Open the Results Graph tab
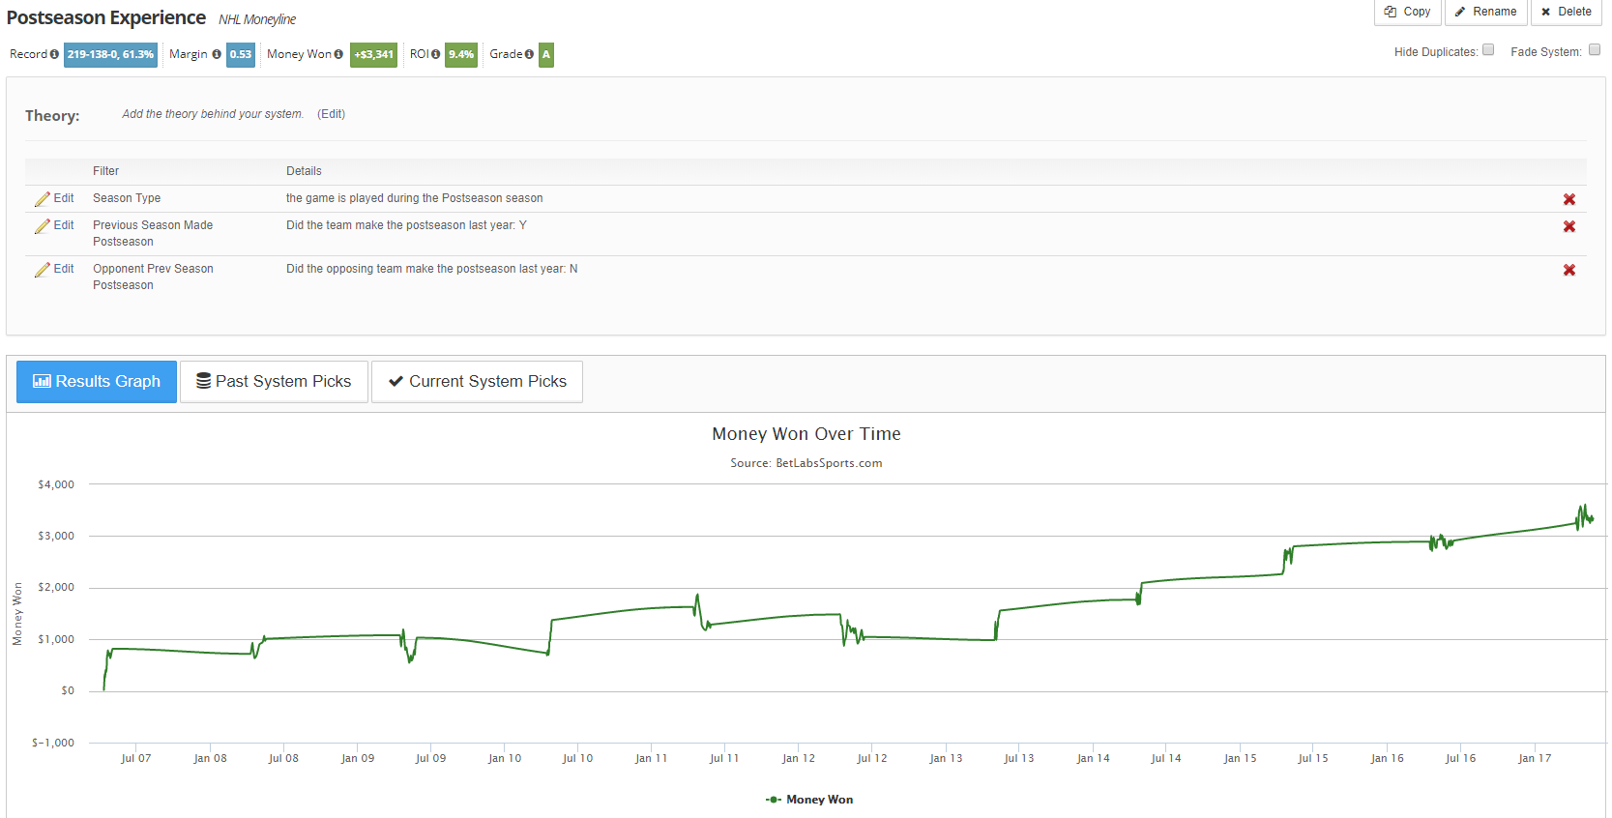The width and height of the screenshot is (1612, 818). click(x=97, y=382)
